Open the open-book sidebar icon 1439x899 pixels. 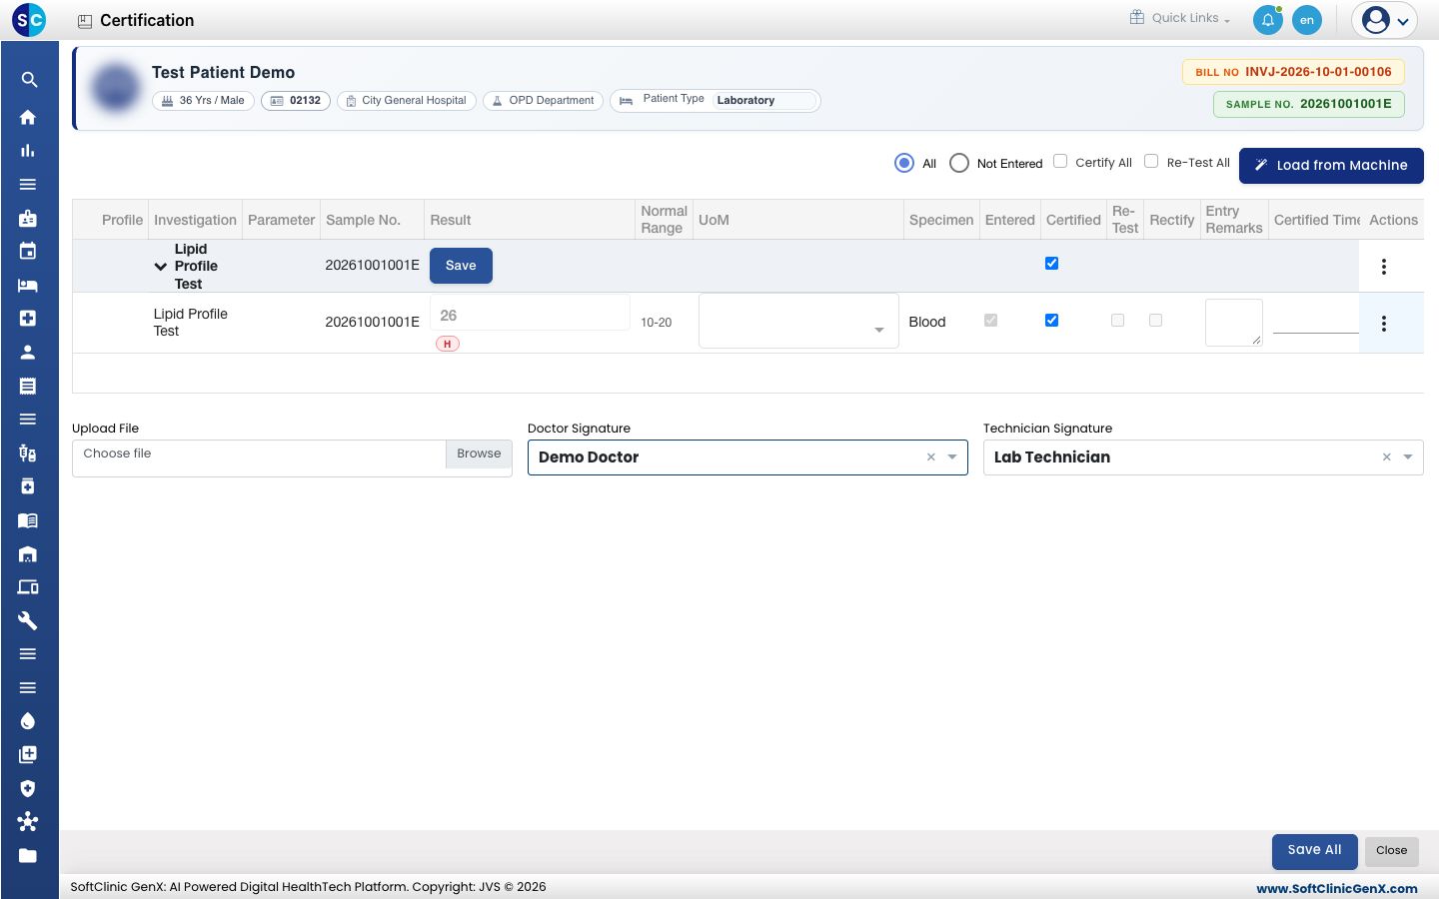pyautogui.click(x=28, y=519)
